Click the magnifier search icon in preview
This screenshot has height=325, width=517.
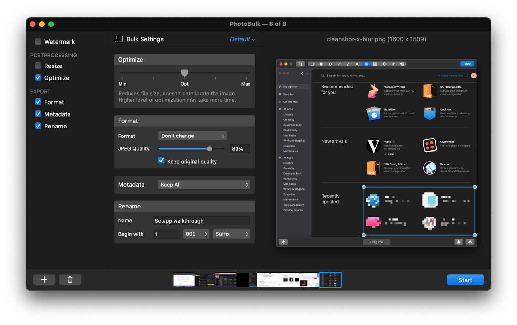point(322,76)
